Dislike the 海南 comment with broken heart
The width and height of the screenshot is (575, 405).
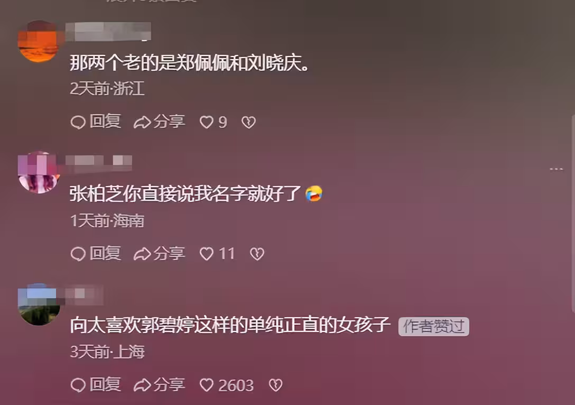coord(257,253)
